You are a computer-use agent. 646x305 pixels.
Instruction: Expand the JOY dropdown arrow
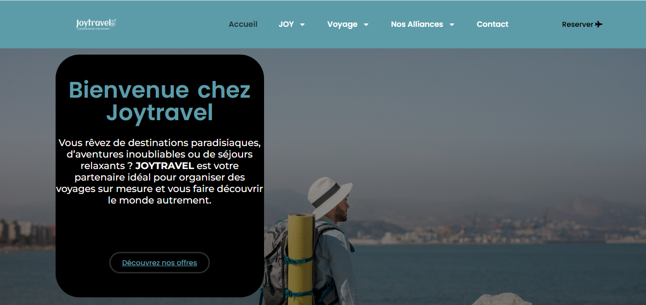point(302,24)
